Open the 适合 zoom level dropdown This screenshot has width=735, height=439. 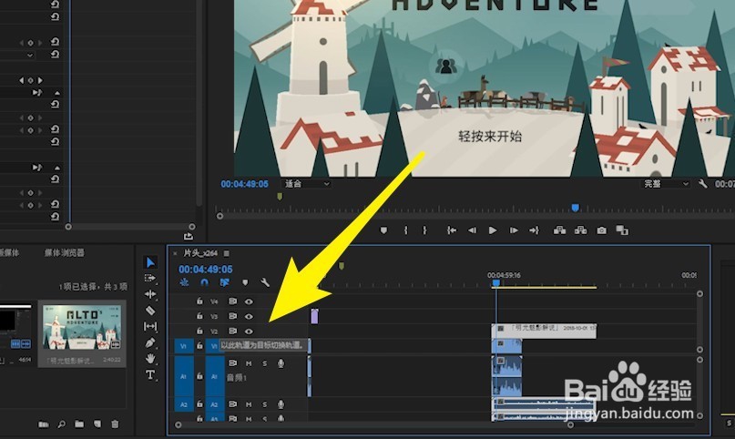pos(306,184)
